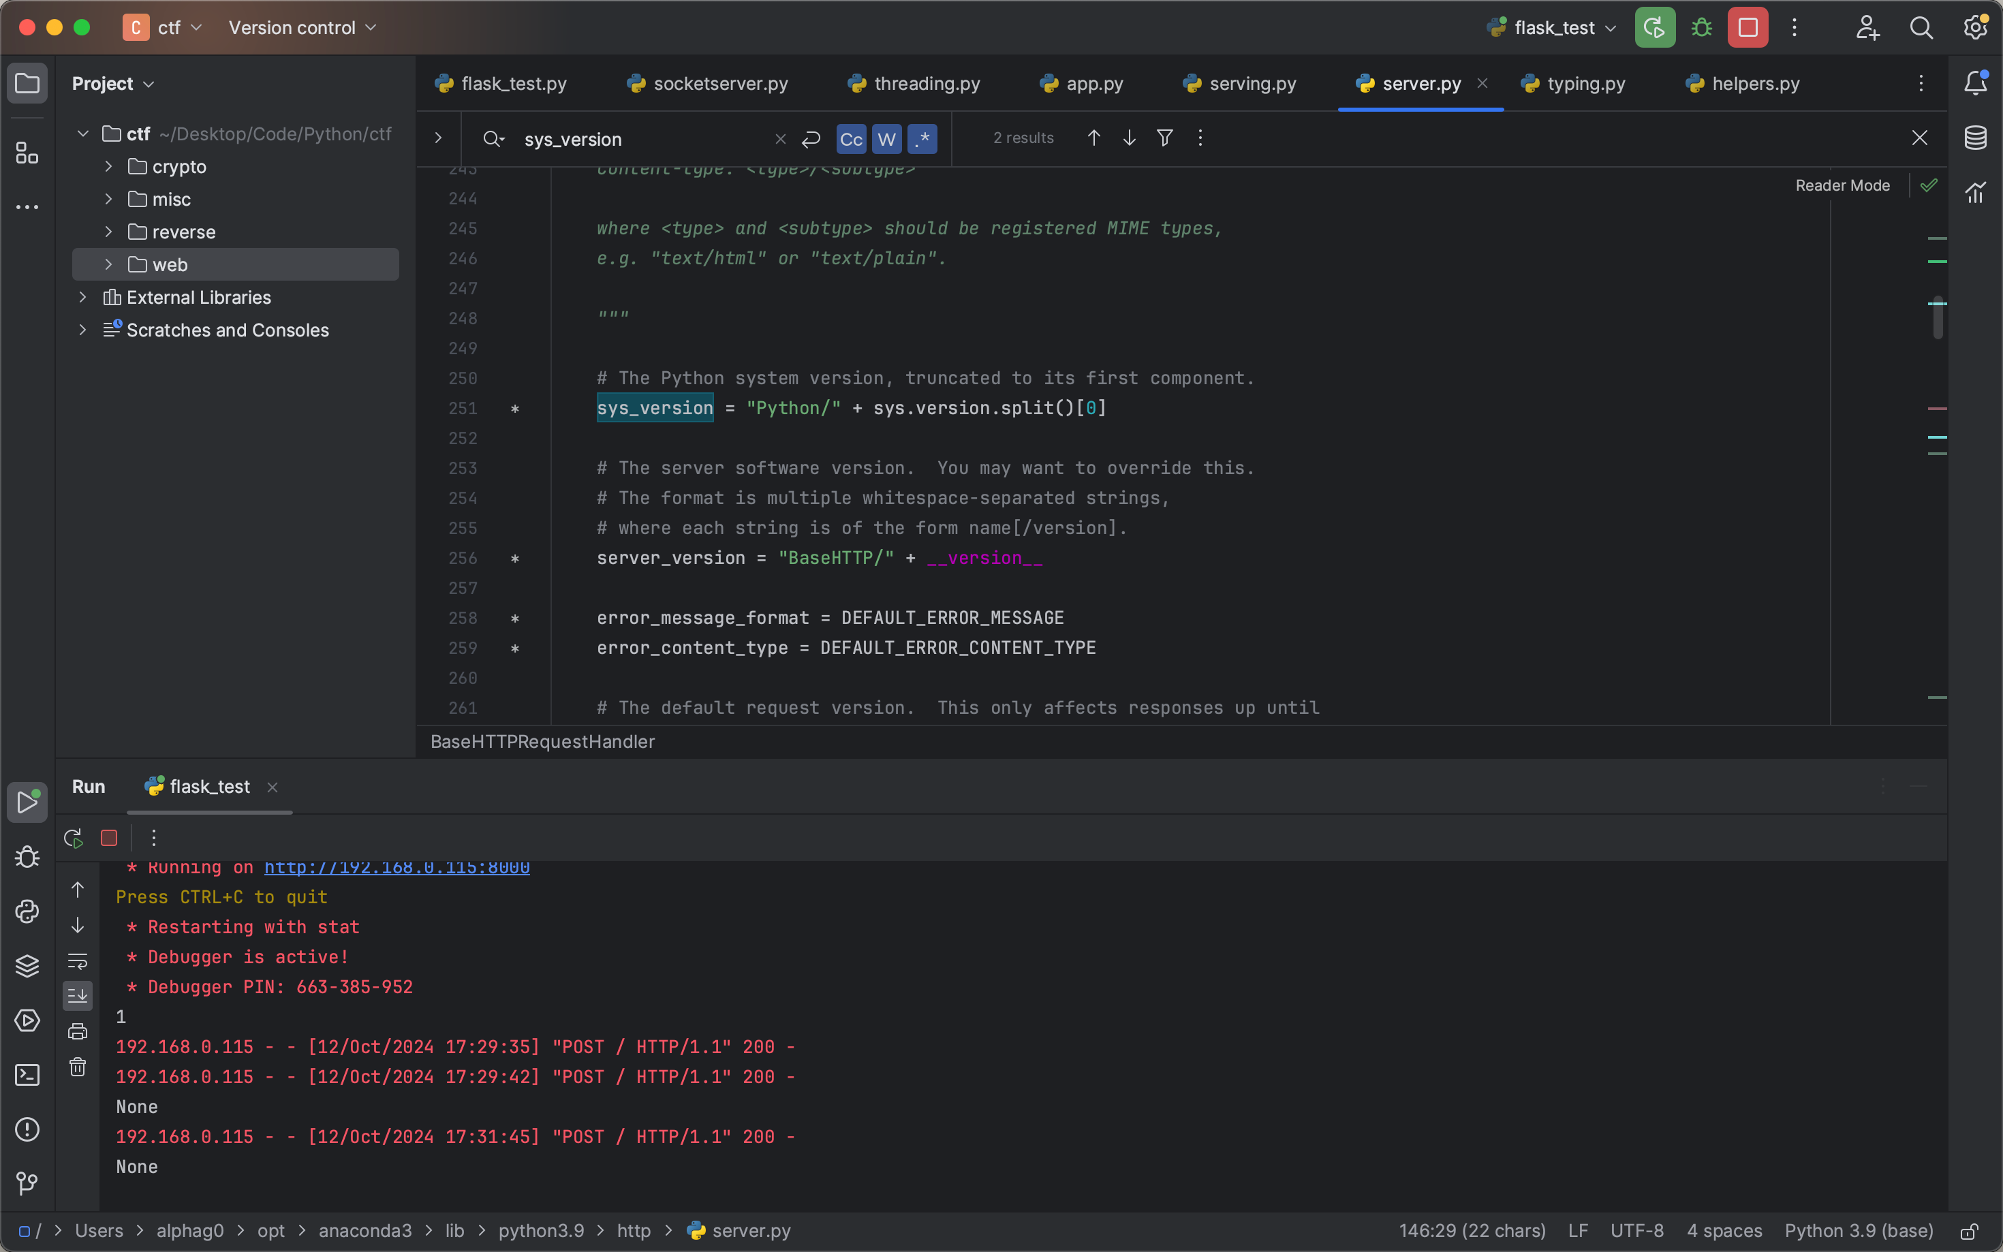The image size is (2003, 1252).
Task: Open the Database tool window
Action: (1975, 138)
